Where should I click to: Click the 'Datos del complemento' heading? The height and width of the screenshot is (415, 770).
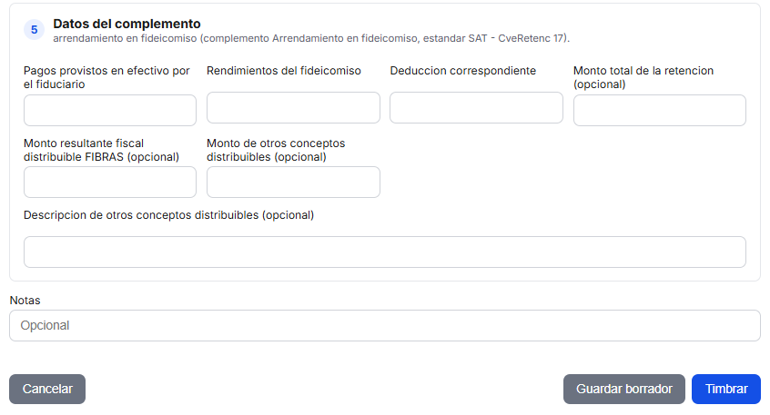point(127,24)
